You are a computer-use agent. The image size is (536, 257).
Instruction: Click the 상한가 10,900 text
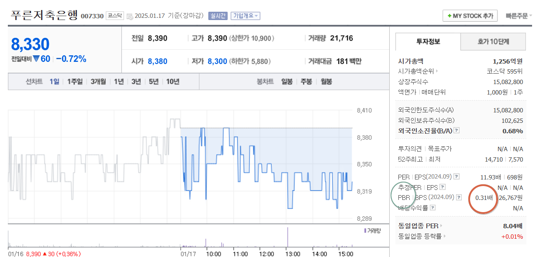point(252,38)
